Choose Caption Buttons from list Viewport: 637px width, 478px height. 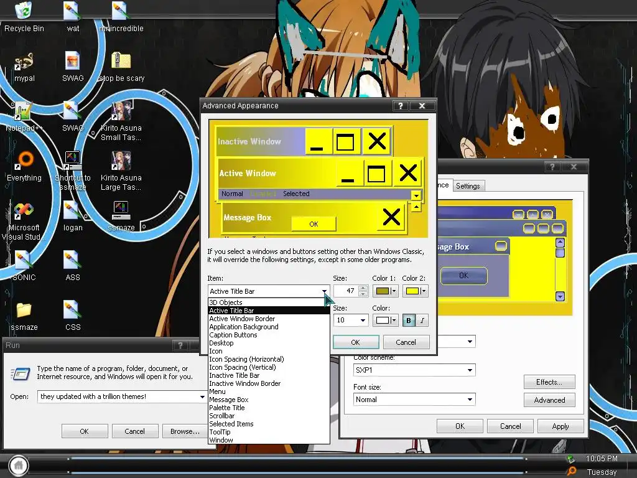pyautogui.click(x=269, y=335)
